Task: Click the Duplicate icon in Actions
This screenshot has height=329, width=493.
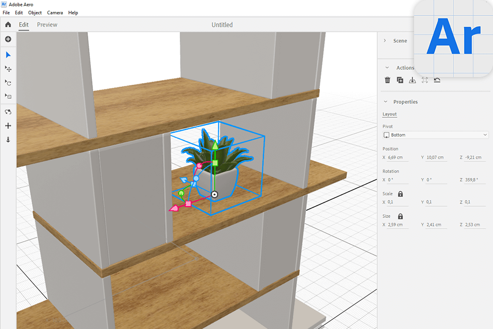Action: [400, 80]
